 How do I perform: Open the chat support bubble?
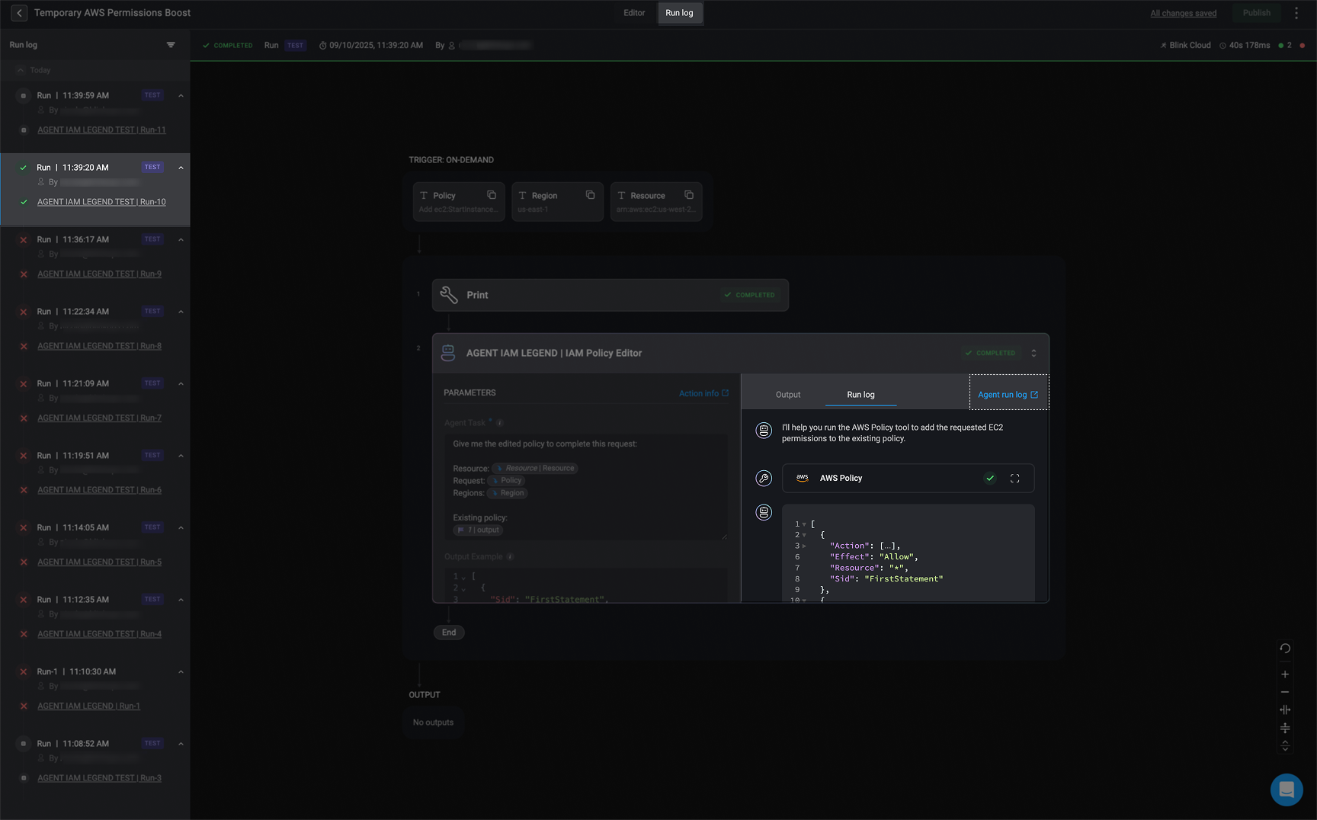pyautogui.click(x=1287, y=790)
